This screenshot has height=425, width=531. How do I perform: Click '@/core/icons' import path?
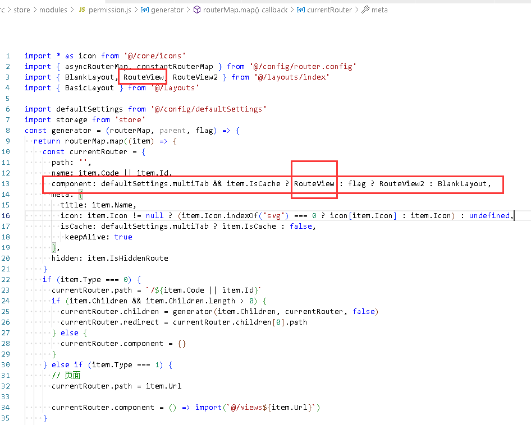155,56
